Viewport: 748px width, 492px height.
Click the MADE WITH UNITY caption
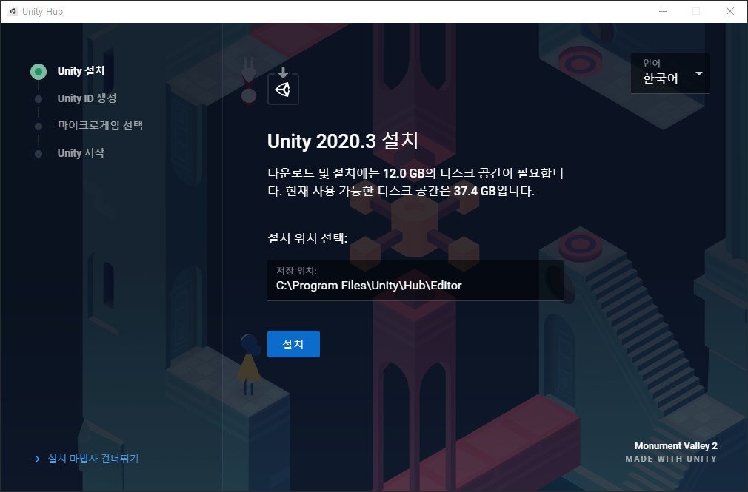(x=671, y=459)
